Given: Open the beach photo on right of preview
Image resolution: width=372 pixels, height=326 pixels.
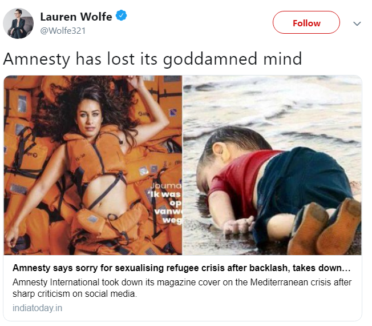Looking at the screenshot, I should pos(272,165).
